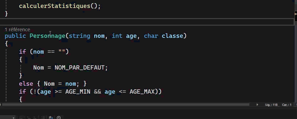The height and width of the screenshot is (119, 297).
Task: Click the "Car. : 1" column indicator
Action: pyautogui.click(x=287, y=105)
